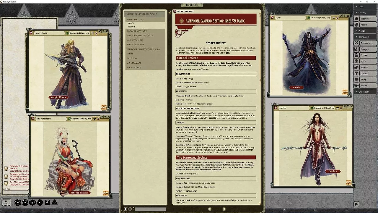
Task: Open the sorshen window toolbar dropdown
Action: (x=338, y=108)
